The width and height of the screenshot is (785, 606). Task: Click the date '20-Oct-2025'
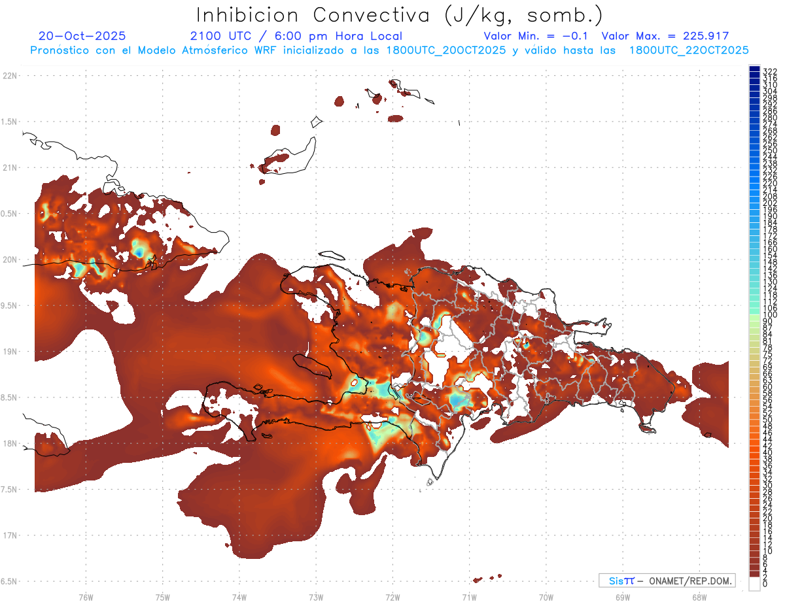point(82,36)
